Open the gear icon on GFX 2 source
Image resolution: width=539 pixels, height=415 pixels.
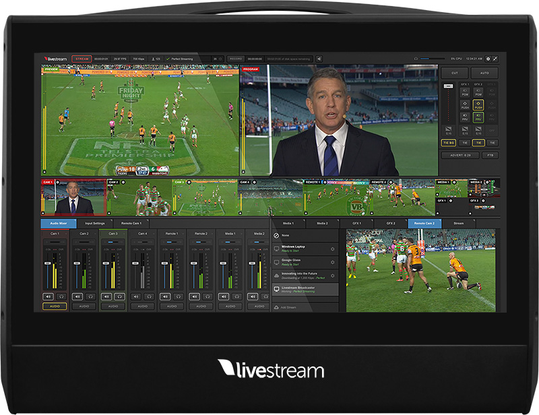(483, 201)
